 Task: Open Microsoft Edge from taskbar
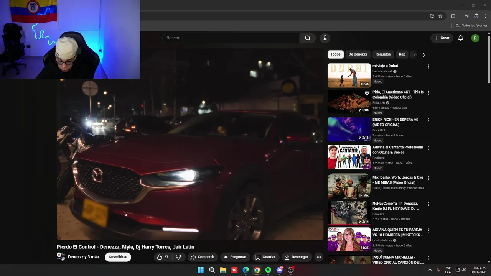coord(245,270)
